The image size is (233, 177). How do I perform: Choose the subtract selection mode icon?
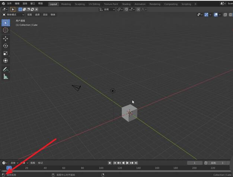(x=28, y=10)
